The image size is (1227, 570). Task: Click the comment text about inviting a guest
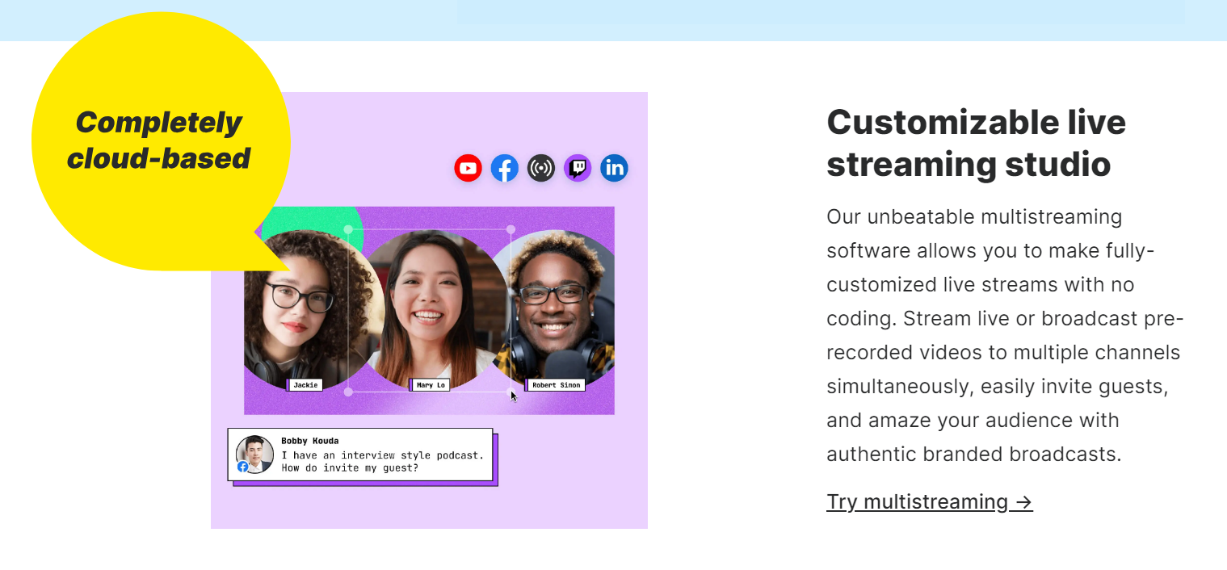[x=382, y=461]
